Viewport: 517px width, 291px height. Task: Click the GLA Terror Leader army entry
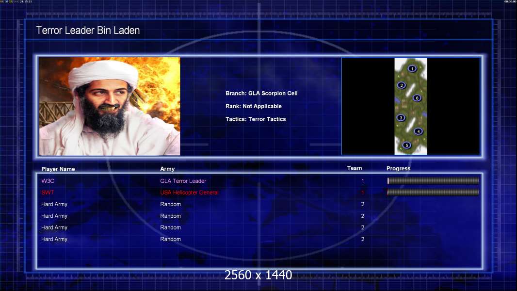pyautogui.click(x=183, y=181)
